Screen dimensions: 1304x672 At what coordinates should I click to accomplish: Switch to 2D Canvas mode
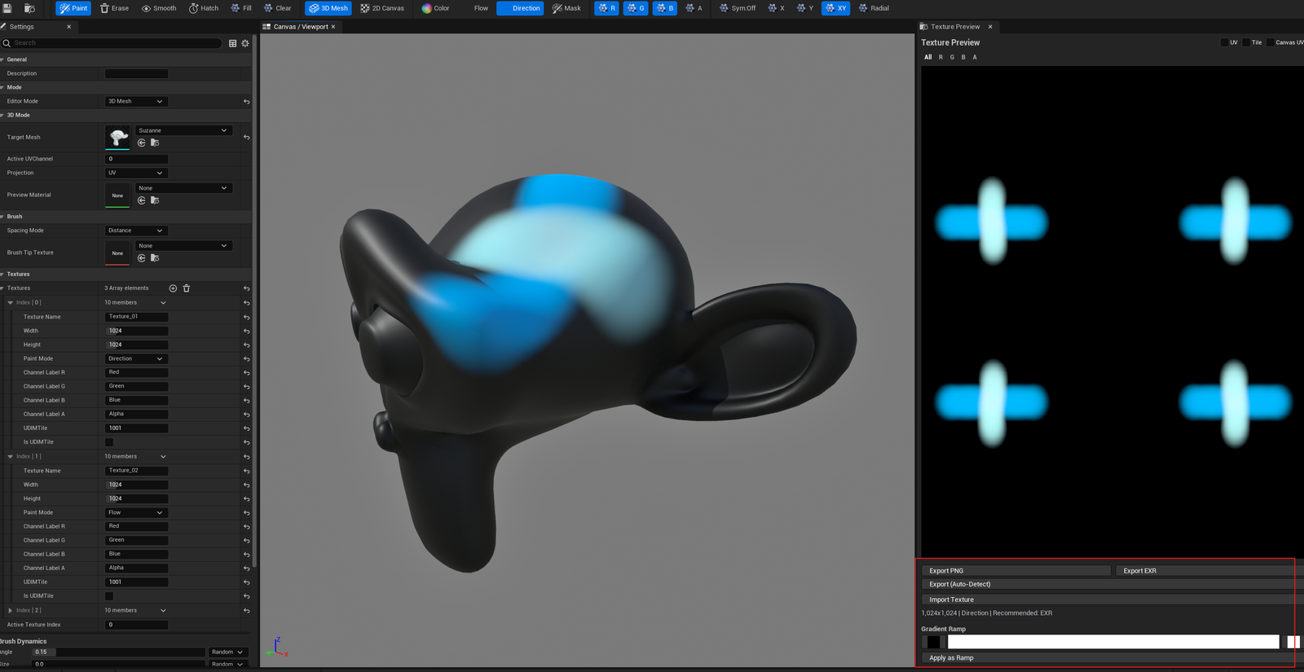pyautogui.click(x=382, y=8)
